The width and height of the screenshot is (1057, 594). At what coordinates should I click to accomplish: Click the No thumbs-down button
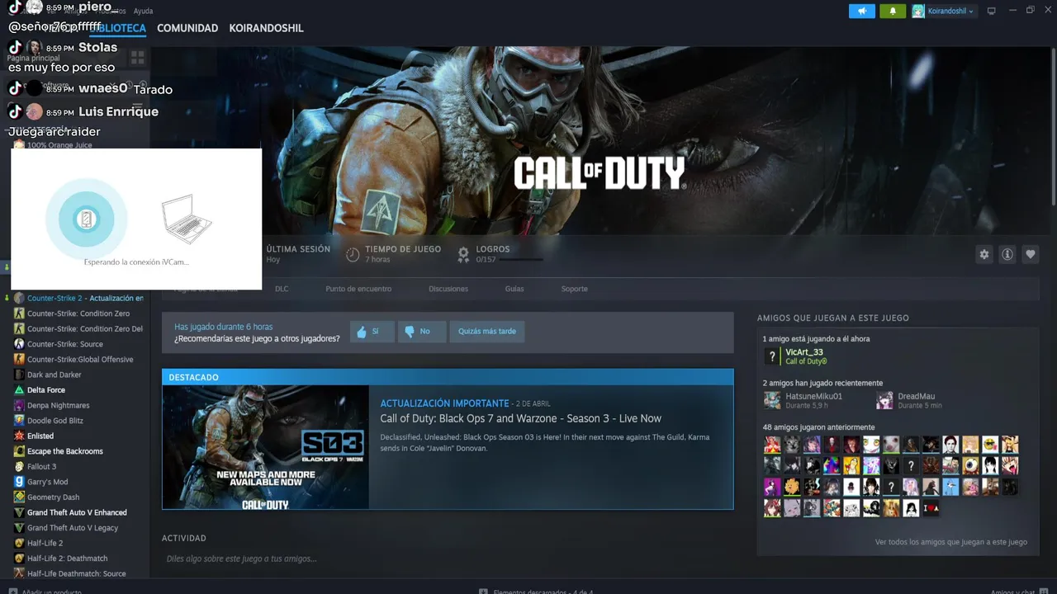click(422, 332)
